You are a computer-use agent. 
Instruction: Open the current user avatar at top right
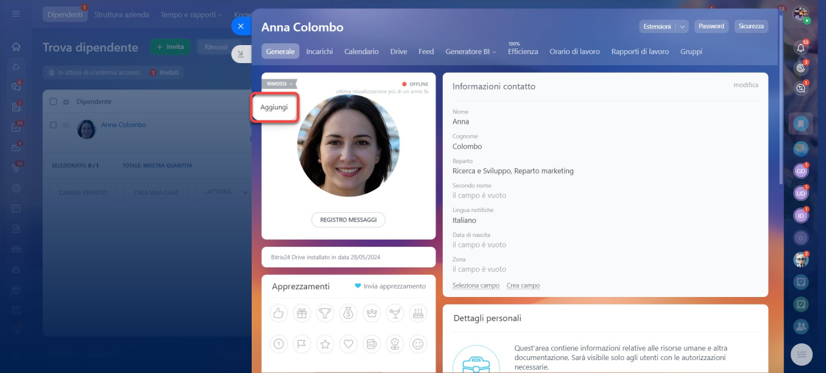801,14
